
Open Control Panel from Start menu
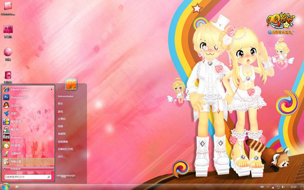[x=63, y=142]
